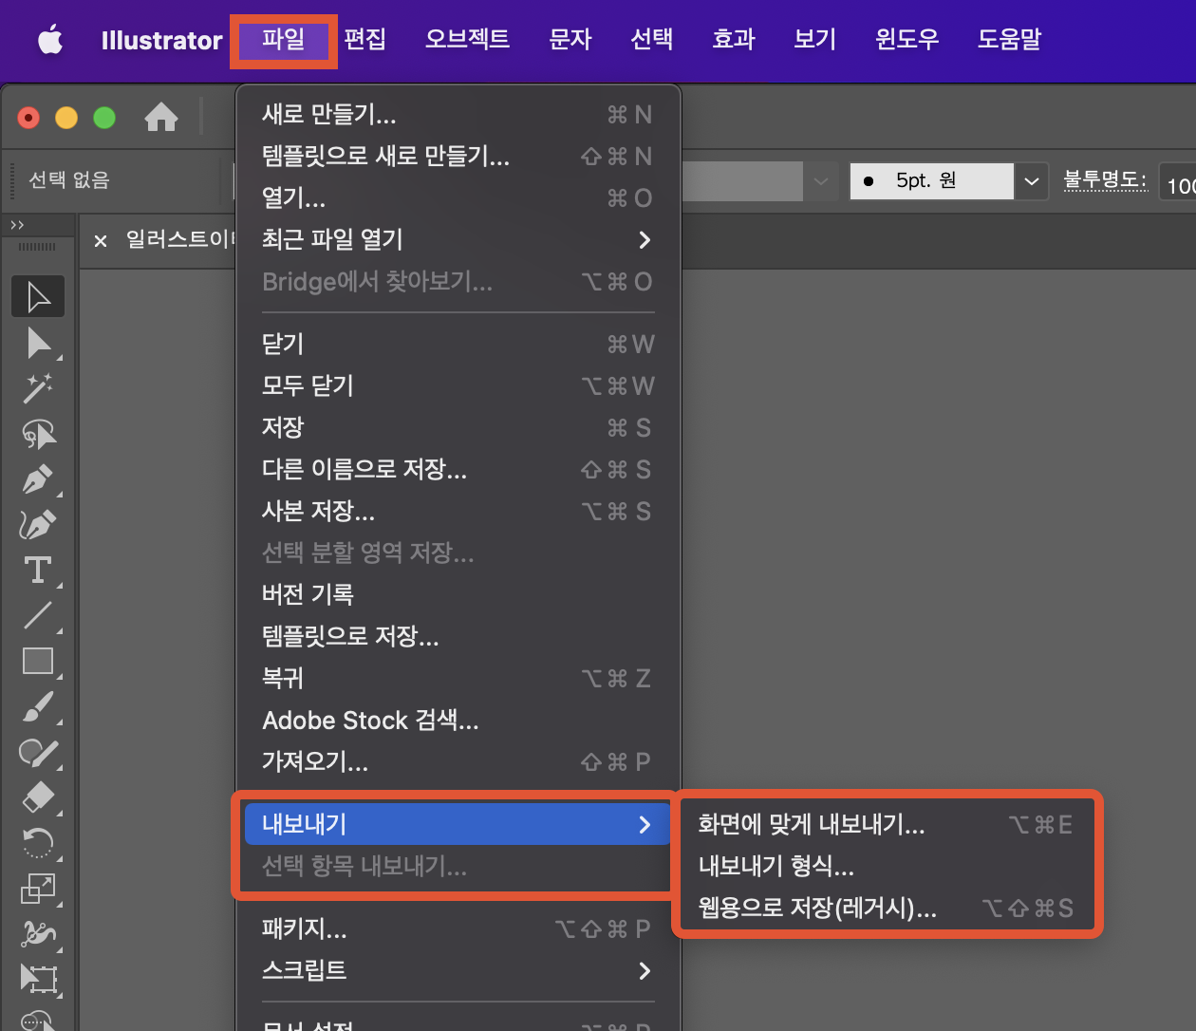The height and width of the screenshot is (1031, 1196).
Task: Select 화면에 맞게 내보내기... in submenu
Action: coord(887,824)
